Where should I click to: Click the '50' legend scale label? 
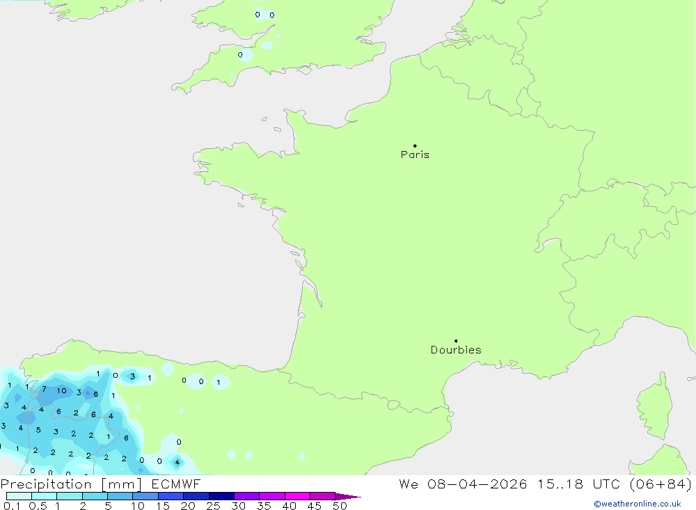pyautogui.click(x=340, y=506)
